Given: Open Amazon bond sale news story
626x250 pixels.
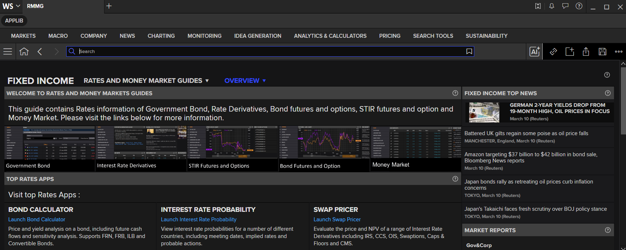Looking at the screenshot, I should [531, 157].
